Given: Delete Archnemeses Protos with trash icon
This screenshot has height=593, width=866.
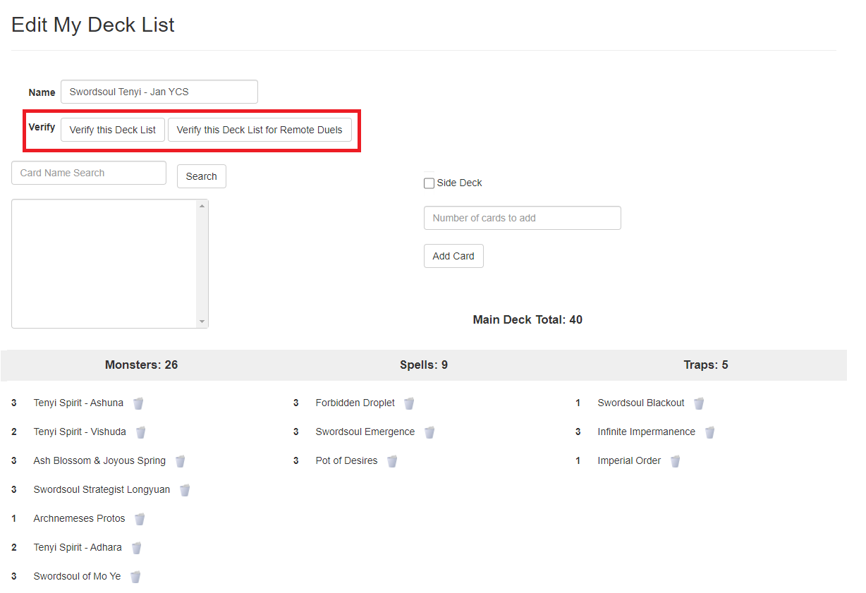Looking at the screenshot, I should tap(140, 519).
